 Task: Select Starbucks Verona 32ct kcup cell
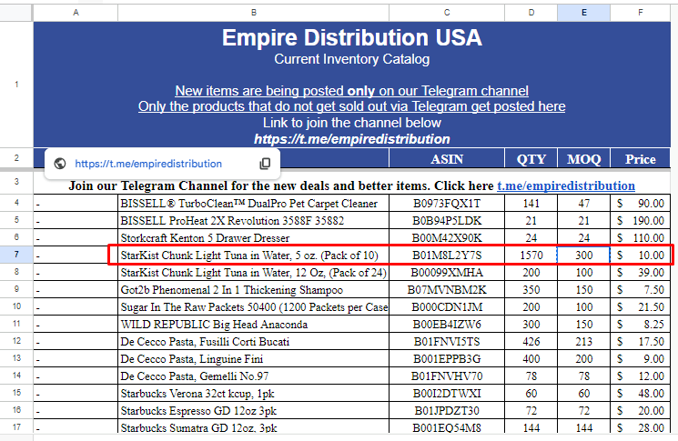253,393
